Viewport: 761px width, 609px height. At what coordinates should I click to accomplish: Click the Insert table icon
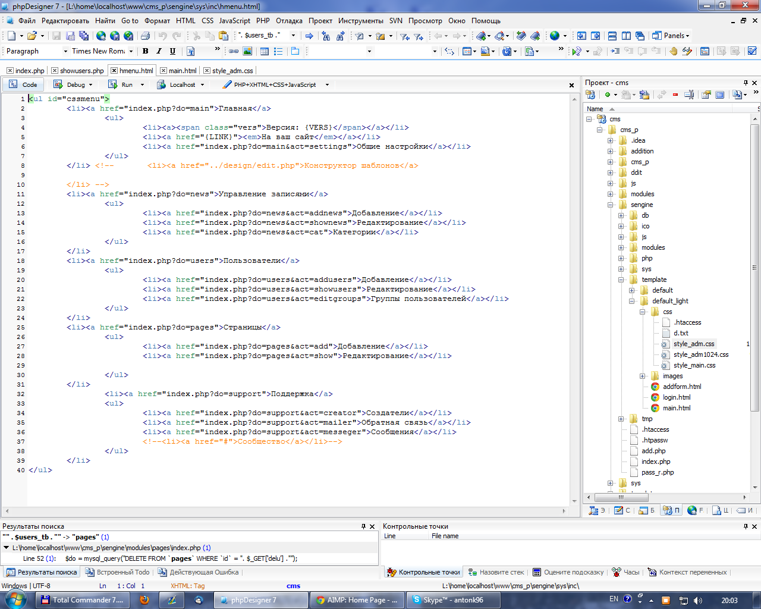[265, 51]
